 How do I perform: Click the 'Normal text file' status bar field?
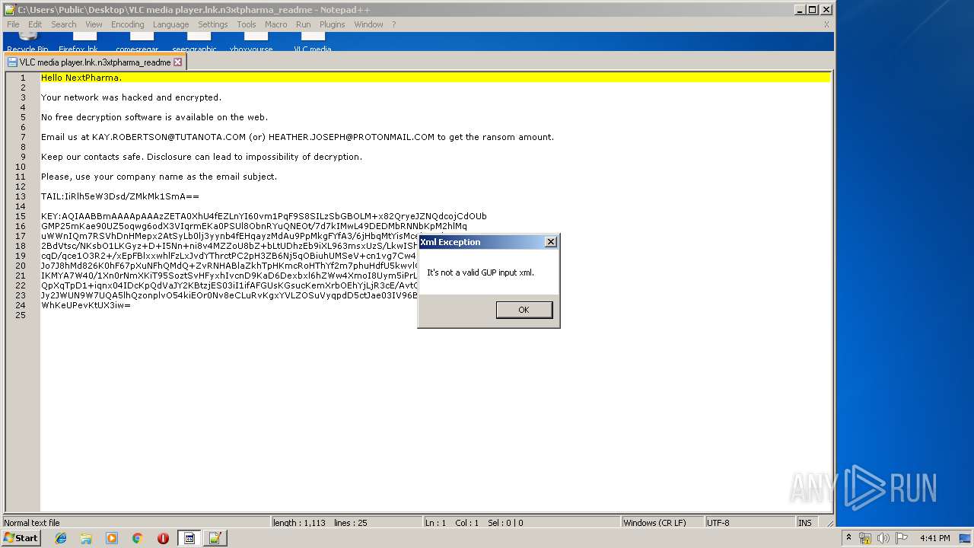pos(136,523)
